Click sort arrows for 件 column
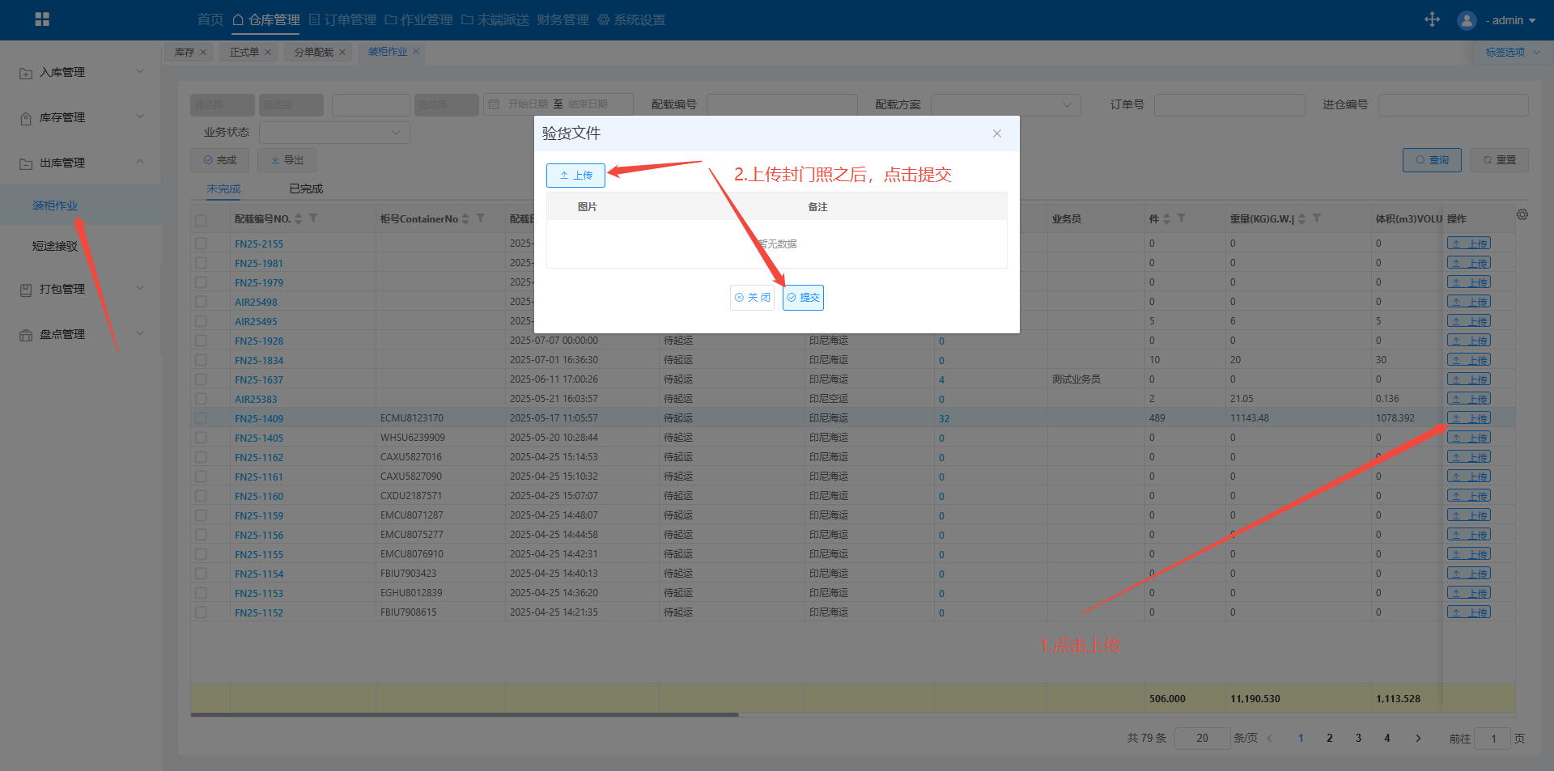 coord(1166,219)
